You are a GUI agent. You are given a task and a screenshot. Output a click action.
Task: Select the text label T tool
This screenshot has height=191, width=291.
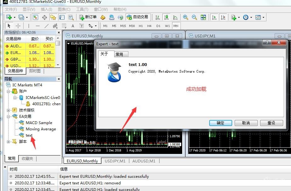pyautogui.click(x=82, y=26)
